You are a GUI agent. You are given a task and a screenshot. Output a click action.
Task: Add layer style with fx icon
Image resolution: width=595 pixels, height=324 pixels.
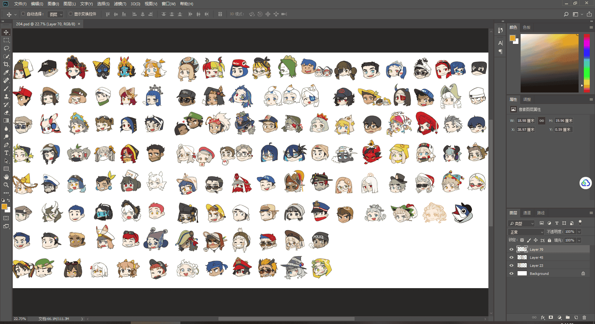pos(543,318)
